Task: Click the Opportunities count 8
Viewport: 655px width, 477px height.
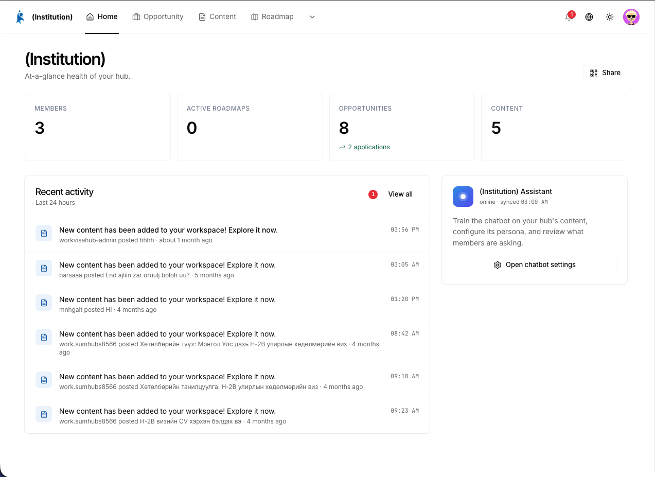Action: tap(344, 128)
